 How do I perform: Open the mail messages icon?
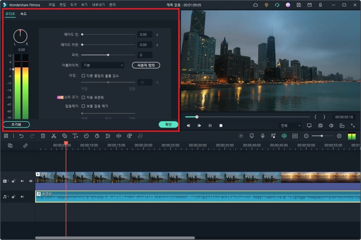point(310,5)
